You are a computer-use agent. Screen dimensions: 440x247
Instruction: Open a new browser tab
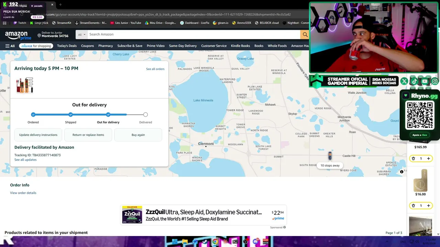(60, 5)
